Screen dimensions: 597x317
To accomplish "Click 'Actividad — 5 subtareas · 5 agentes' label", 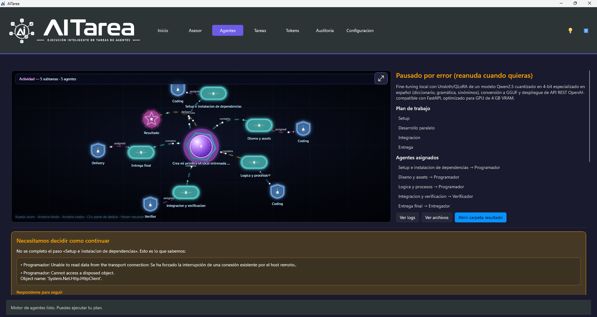I will tap(48, 79).
